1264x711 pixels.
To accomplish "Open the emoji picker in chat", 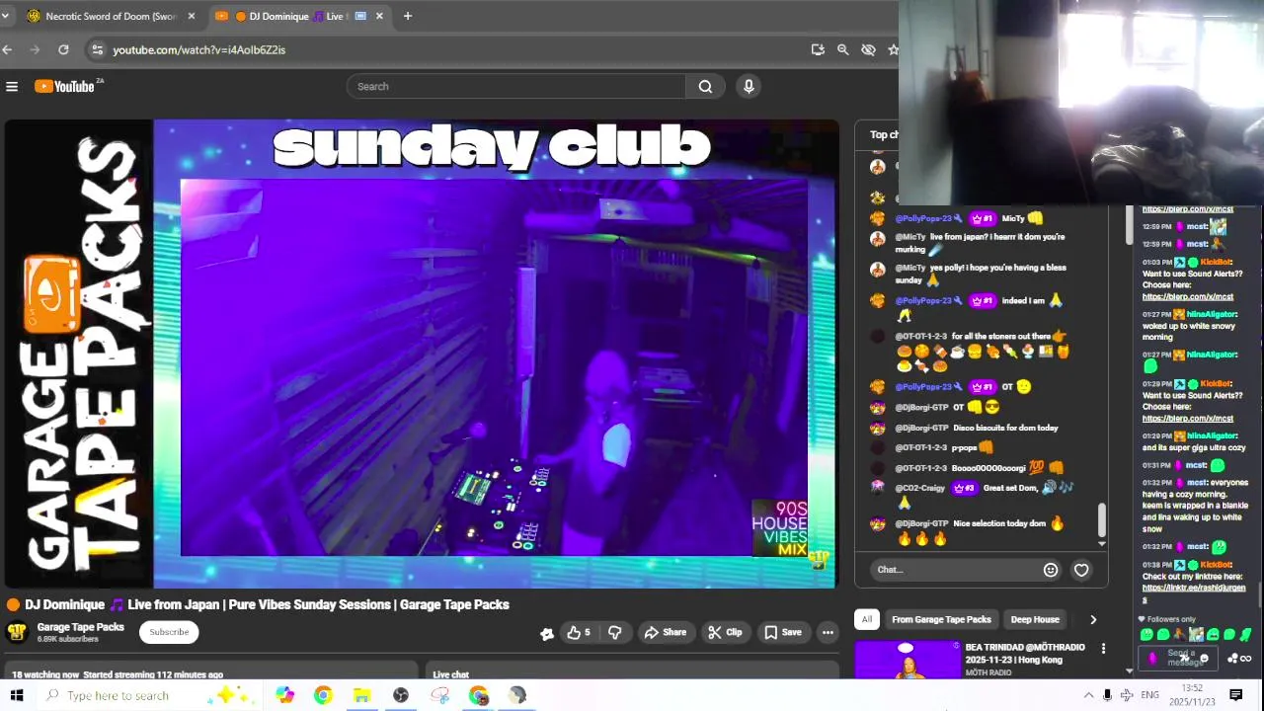I will pyautogui.click(x=1051, y=569).
